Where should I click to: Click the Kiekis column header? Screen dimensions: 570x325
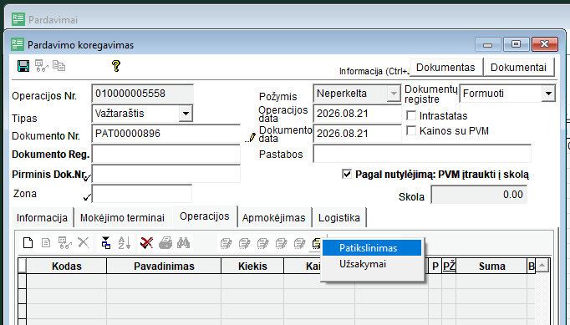coord(252,267)
